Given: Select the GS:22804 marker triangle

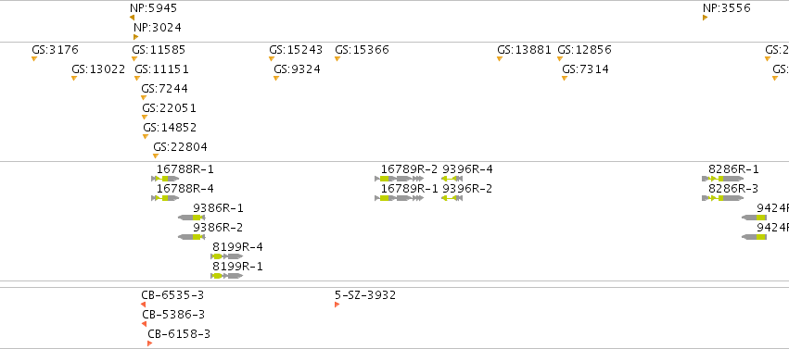Looking at the screenshot, I should pyautogui.click(x=156, y=156).
